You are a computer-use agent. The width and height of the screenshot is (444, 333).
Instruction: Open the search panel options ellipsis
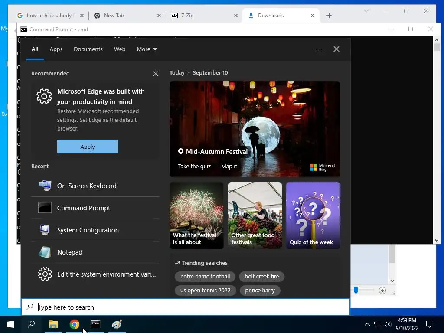(318, 49)
